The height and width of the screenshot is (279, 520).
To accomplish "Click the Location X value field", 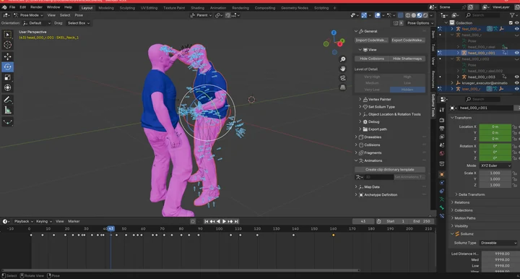I will click(x=495, y=126).
